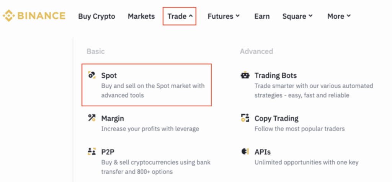Screen dimensions: 392x182
Task: Click the APIs plug icon
Action: click(245, 152)
